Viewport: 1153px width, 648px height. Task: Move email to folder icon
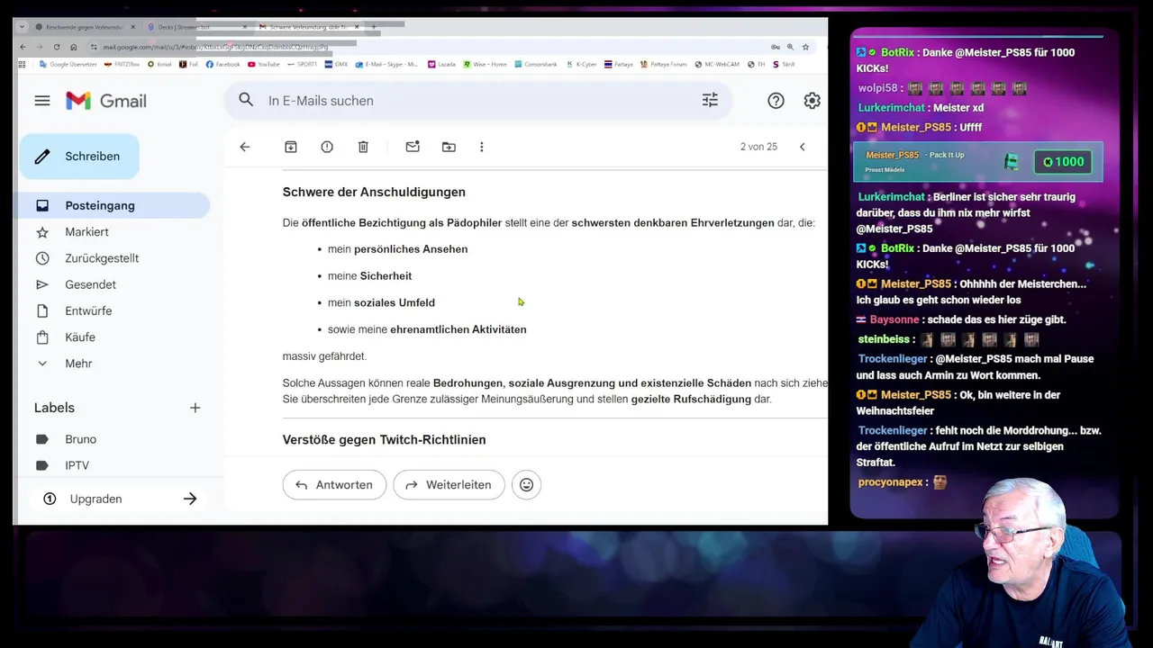[x=449, y=147]
